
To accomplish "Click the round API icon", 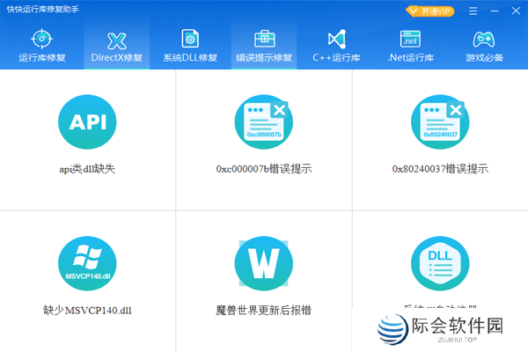I will coord(87,122).
